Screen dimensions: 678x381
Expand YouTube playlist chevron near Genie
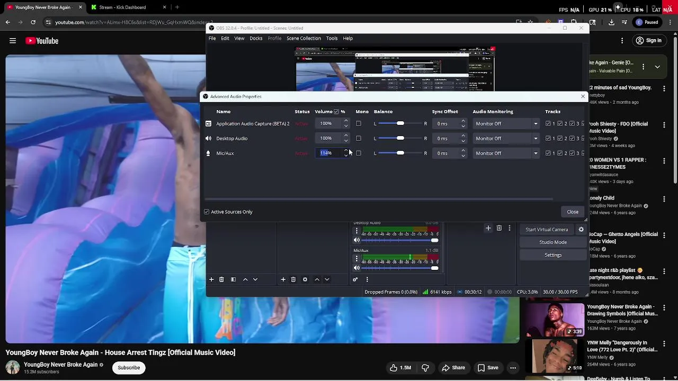click(x=657, y=67)
